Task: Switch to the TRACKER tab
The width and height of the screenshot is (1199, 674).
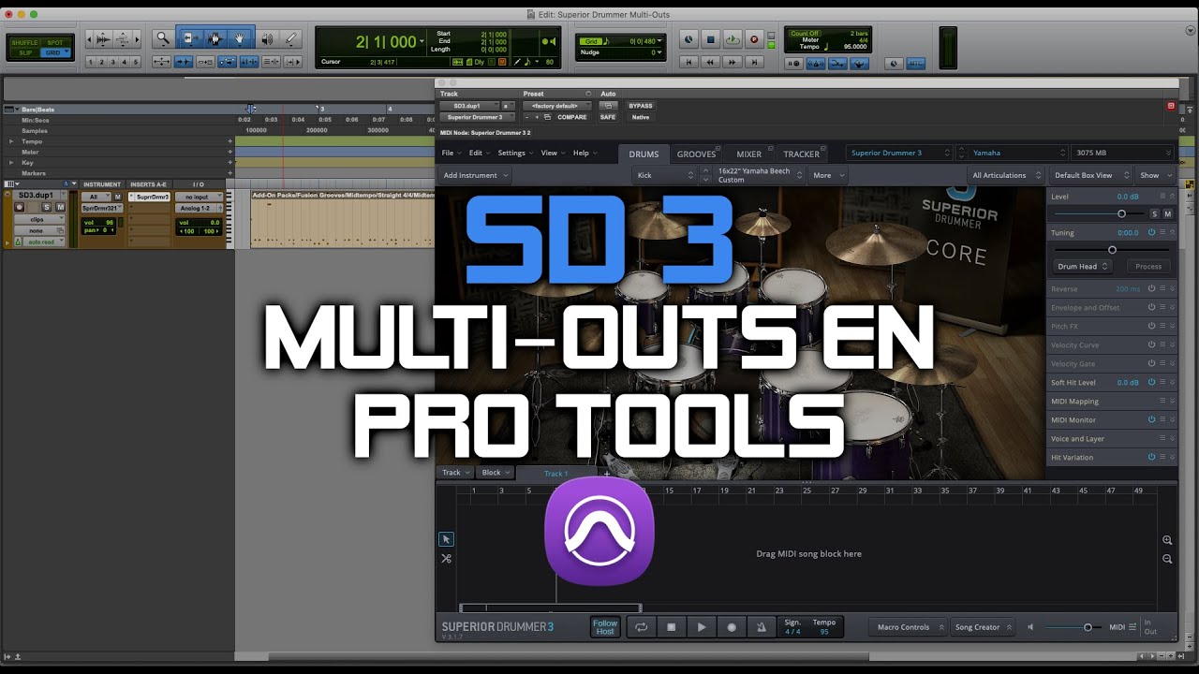Action: click(801, 154)
